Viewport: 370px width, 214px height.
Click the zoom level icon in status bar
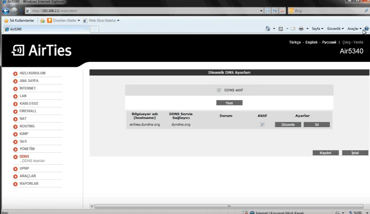point(351,212)
